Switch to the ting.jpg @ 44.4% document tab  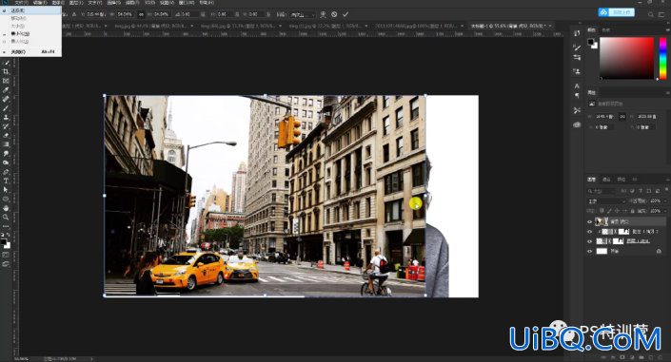click(150, 26)
